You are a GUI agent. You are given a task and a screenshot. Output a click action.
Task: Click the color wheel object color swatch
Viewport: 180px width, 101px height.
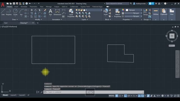click(x=123, y=10)
